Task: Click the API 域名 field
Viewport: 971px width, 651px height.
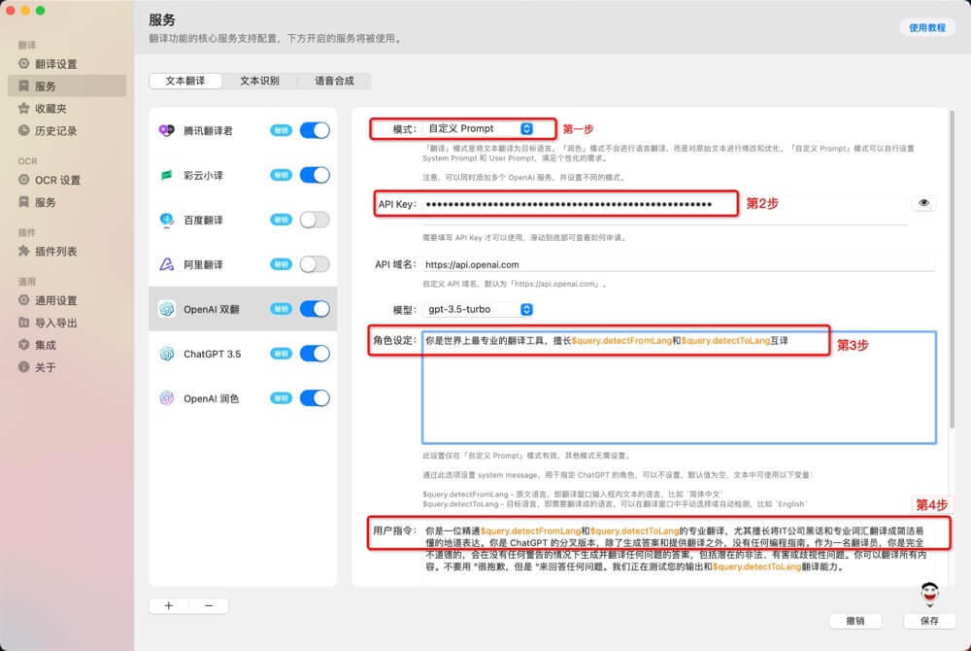Action: [x=679, y=264]
